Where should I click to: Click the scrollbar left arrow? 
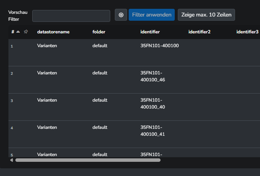(12, 160)
